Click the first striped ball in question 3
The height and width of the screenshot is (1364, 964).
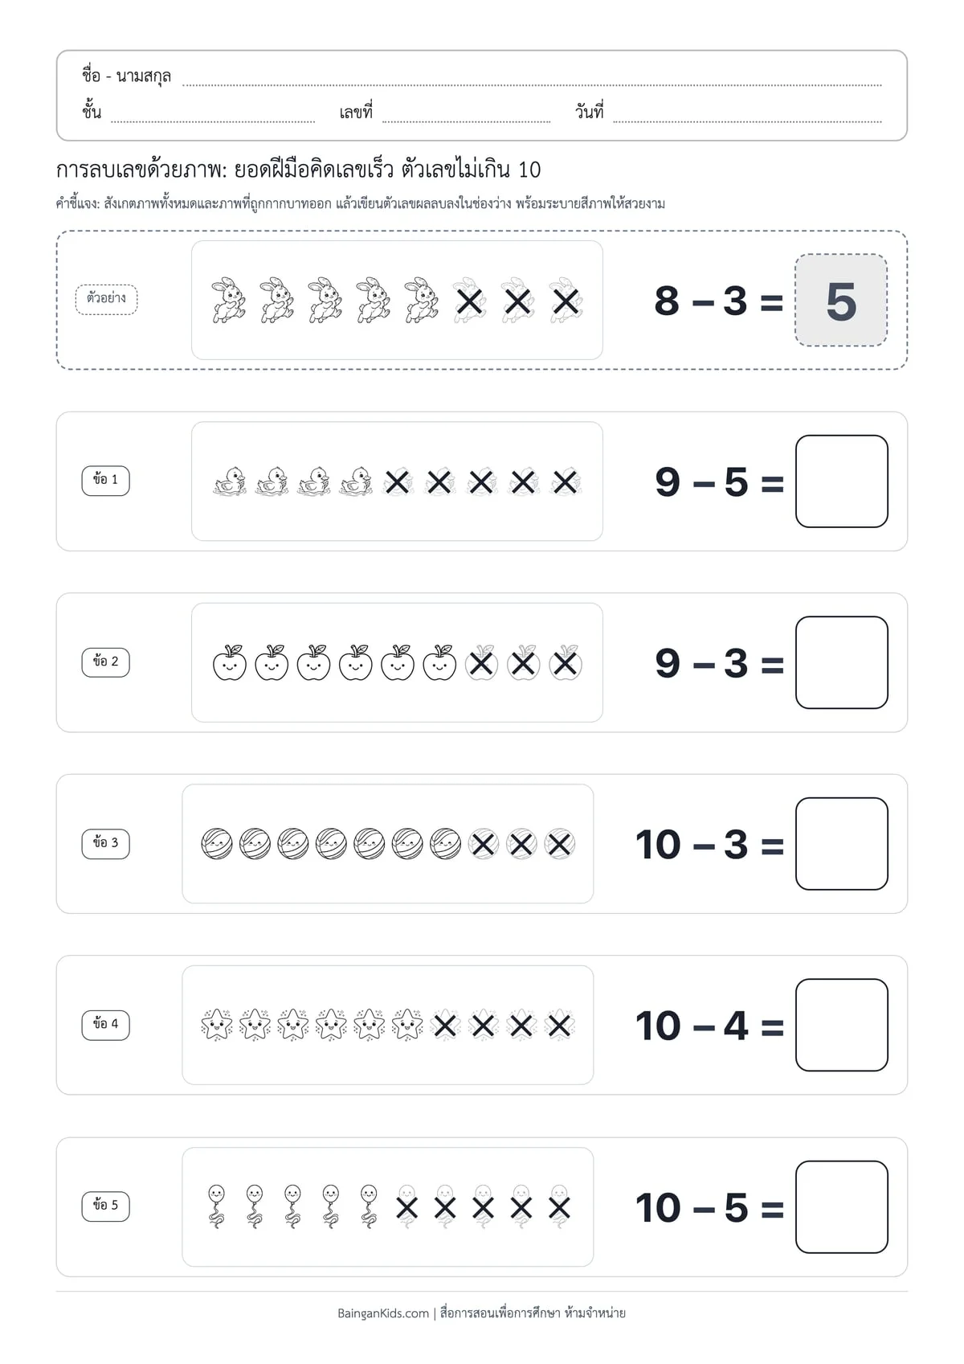tap(217, 844)
